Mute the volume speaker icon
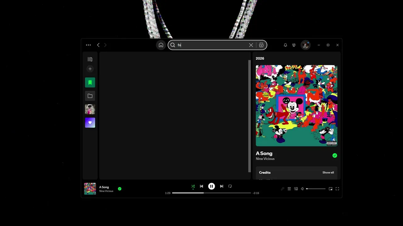This screenshot has width=403, height=226. [x=302, y=189]
